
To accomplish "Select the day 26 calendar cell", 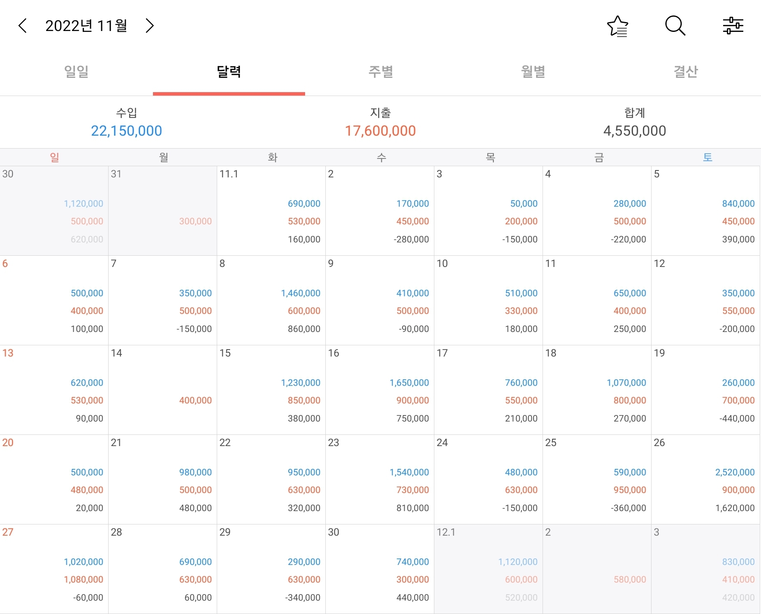I will point(705,479).
